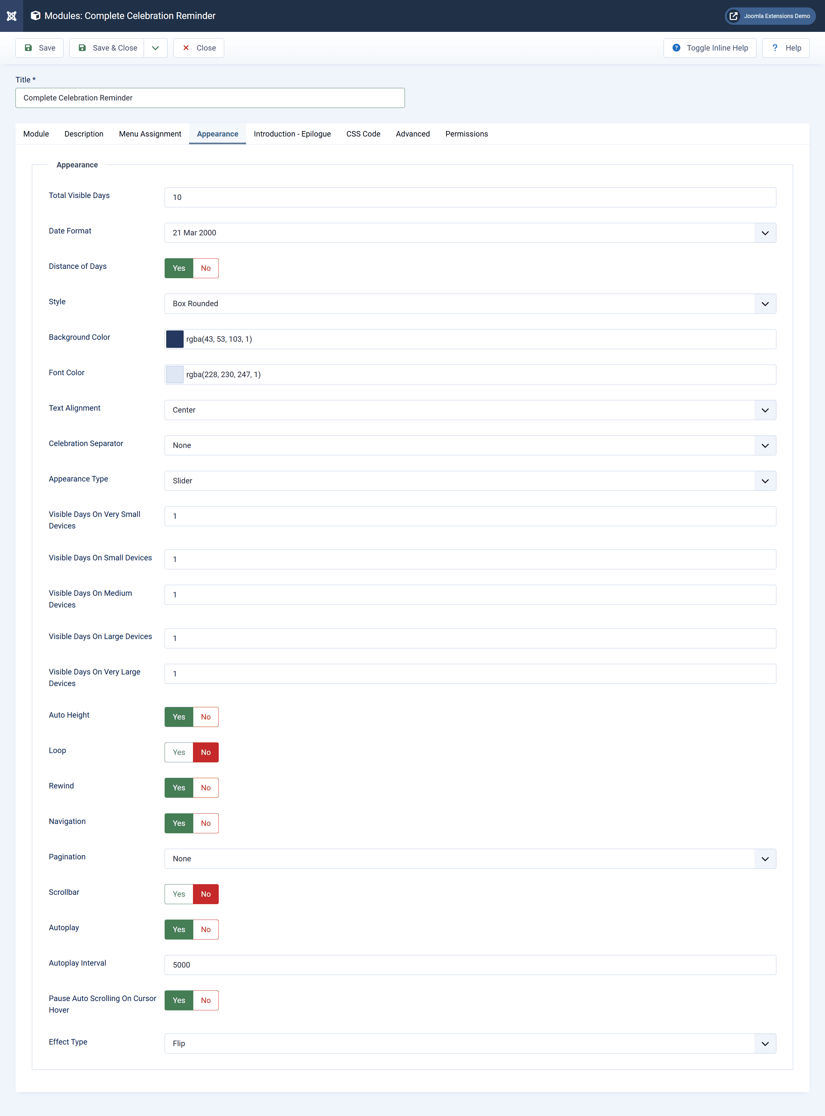This screenshot has width=825, height=1116.
Task: Click the Font Color swatch
Action: tap(175, 374)
